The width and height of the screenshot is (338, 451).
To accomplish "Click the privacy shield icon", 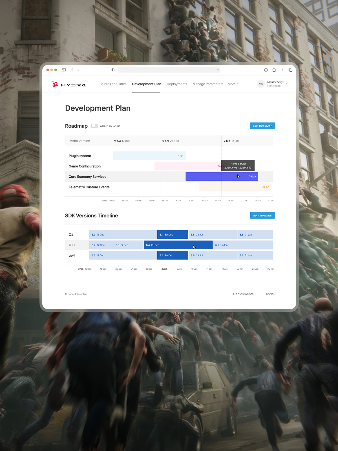I will (113, 70).
